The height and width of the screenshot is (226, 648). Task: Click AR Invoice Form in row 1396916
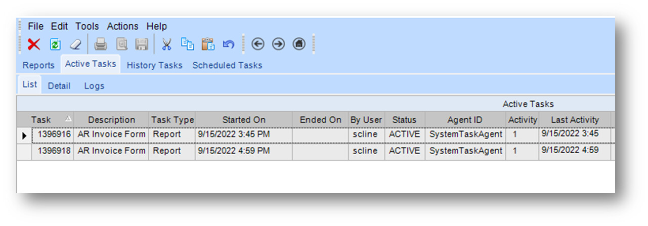pyautogui.click(x=111, y=135)
